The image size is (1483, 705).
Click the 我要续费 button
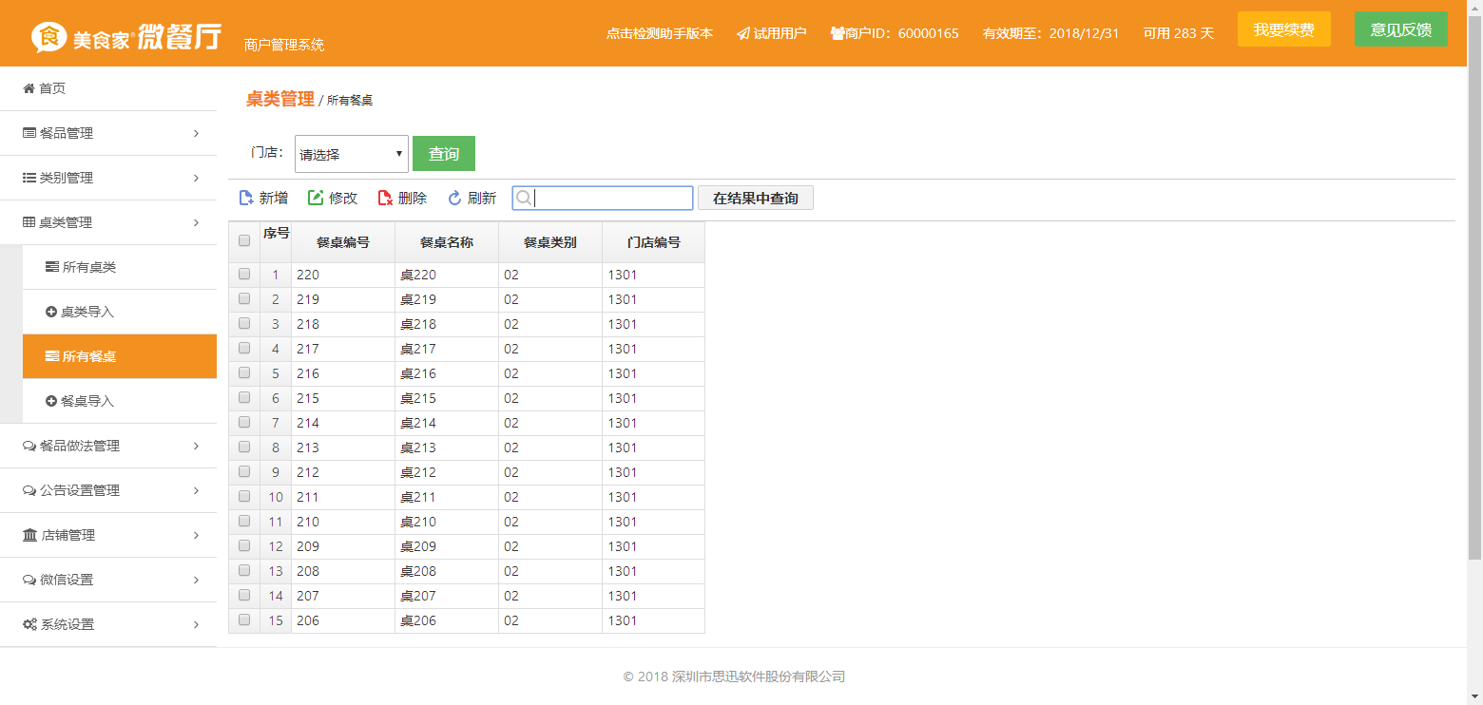pyautogui.click(x=1284, y=29)
